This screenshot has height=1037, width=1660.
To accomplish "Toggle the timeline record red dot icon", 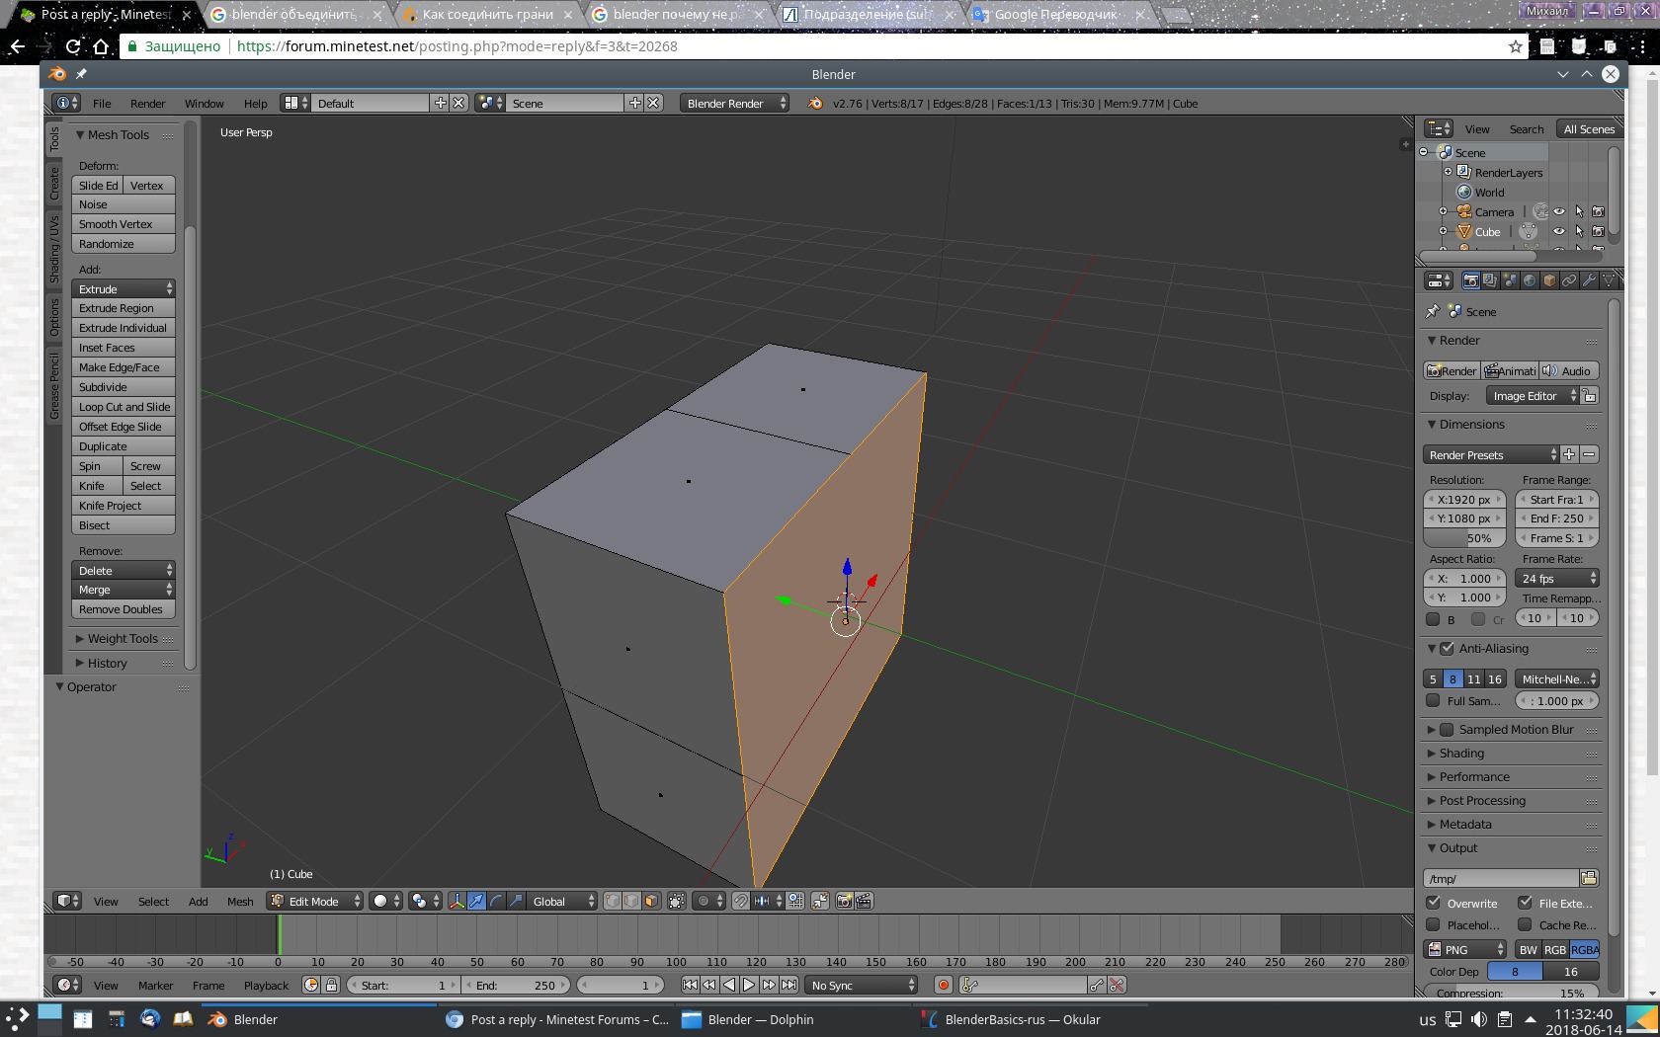I will [943, 985].
